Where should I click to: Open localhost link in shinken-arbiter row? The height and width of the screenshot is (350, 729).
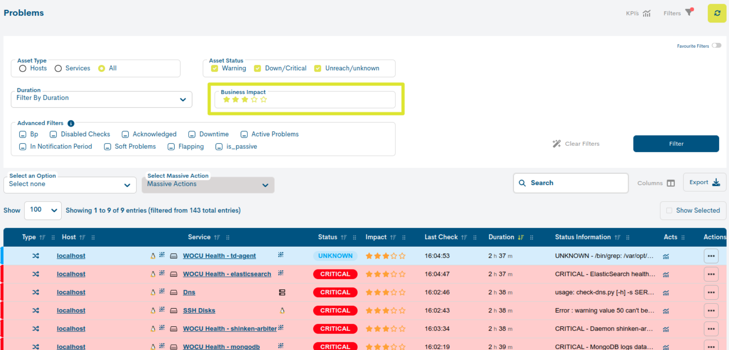pyautogui.click(x=71, y=329)
